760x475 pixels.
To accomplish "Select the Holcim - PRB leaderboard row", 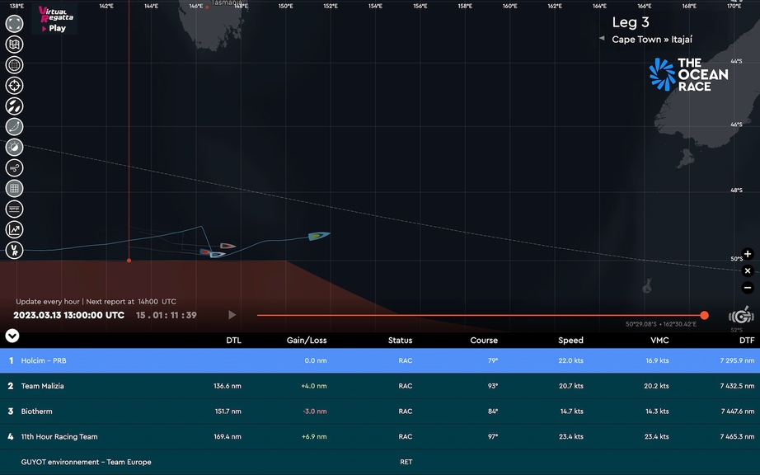I will click(380, 360).
